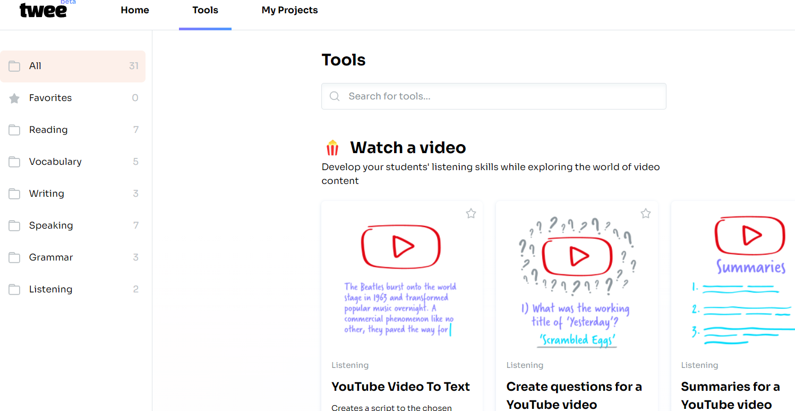
Task: Select the Listening category in sidebar
Action: [73, 289]
